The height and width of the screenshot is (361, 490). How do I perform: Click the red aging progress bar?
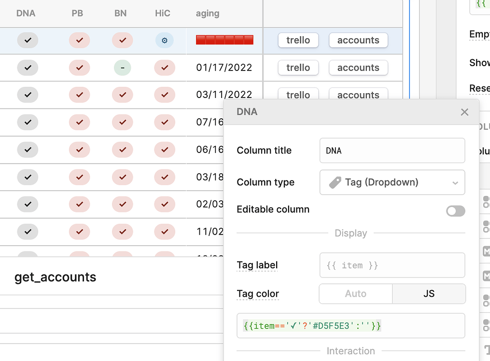(x=224, y=41)
